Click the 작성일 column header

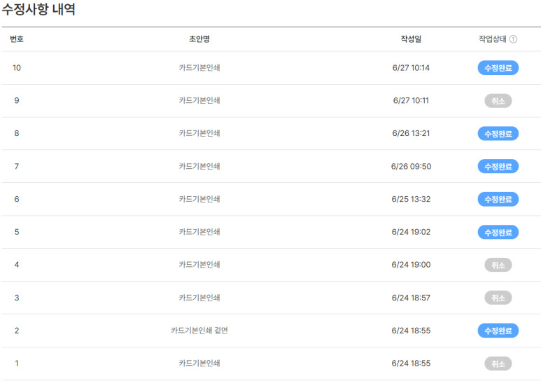tap(411, 39)
